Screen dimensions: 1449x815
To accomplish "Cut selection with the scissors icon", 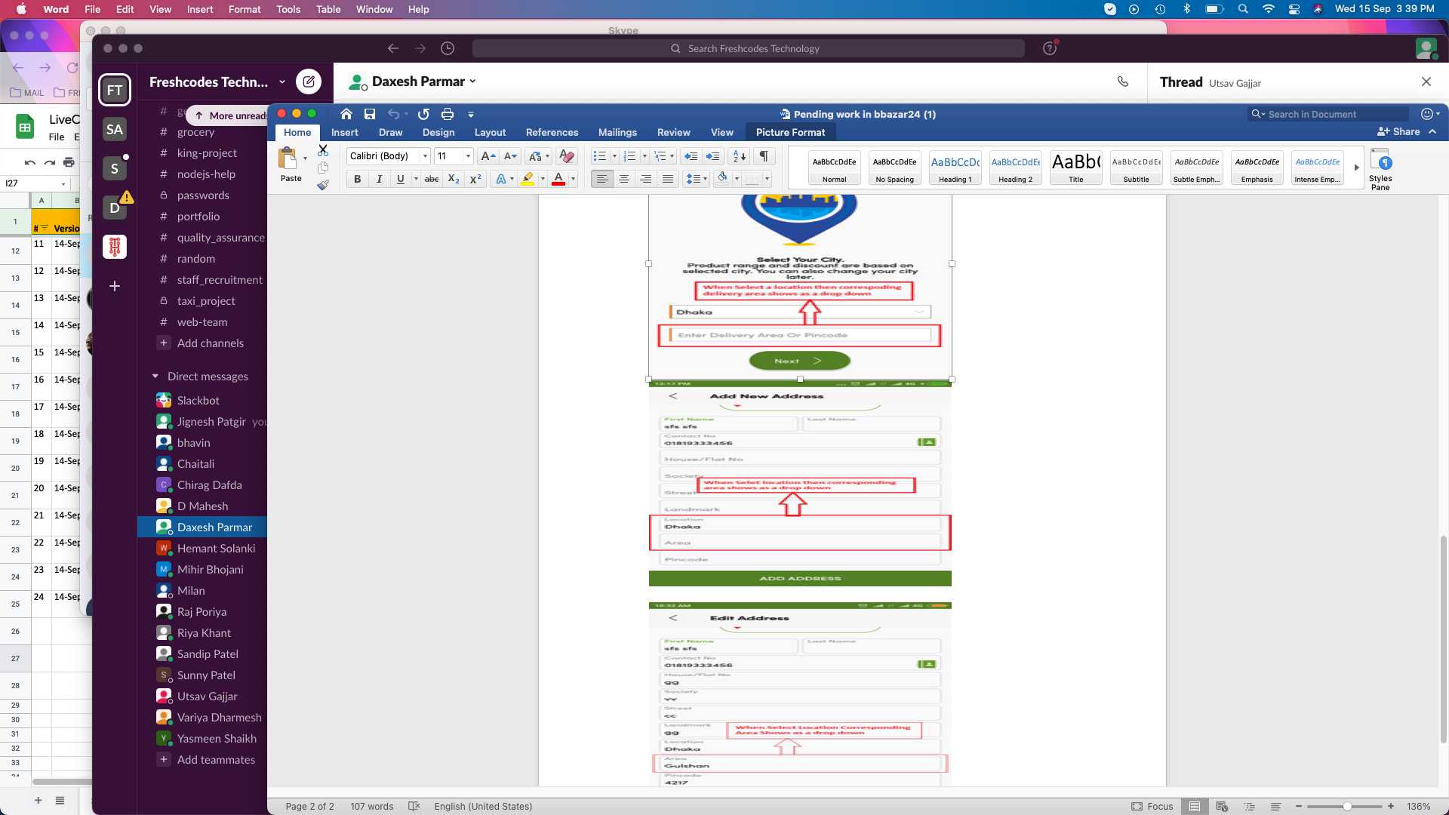I will coord(323,150).
